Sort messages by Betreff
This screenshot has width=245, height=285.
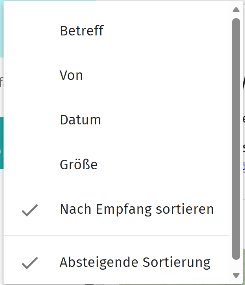[x=81, y=31]
